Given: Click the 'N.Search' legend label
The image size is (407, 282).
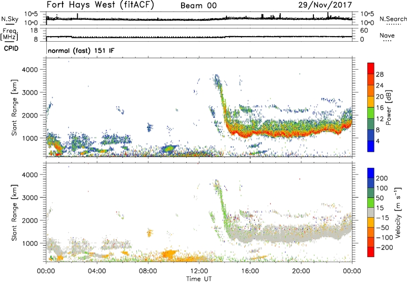Looking at the screenshot, I should (393, 19).
